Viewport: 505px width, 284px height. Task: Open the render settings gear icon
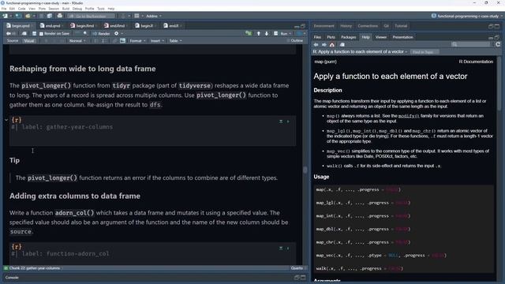point(117,33)
